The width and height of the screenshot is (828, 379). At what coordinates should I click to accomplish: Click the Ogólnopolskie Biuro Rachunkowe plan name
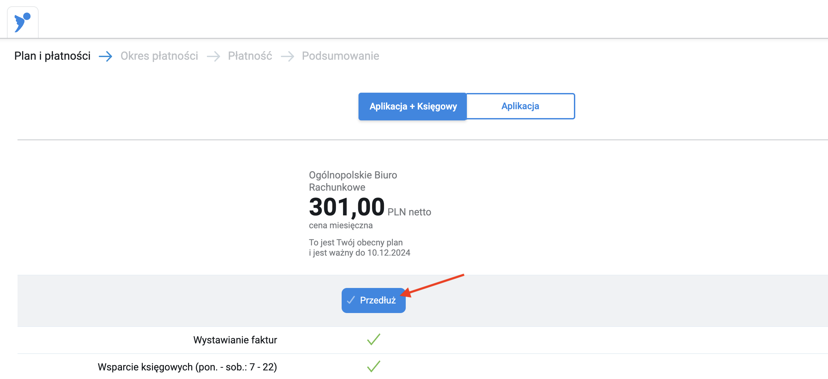353,181
